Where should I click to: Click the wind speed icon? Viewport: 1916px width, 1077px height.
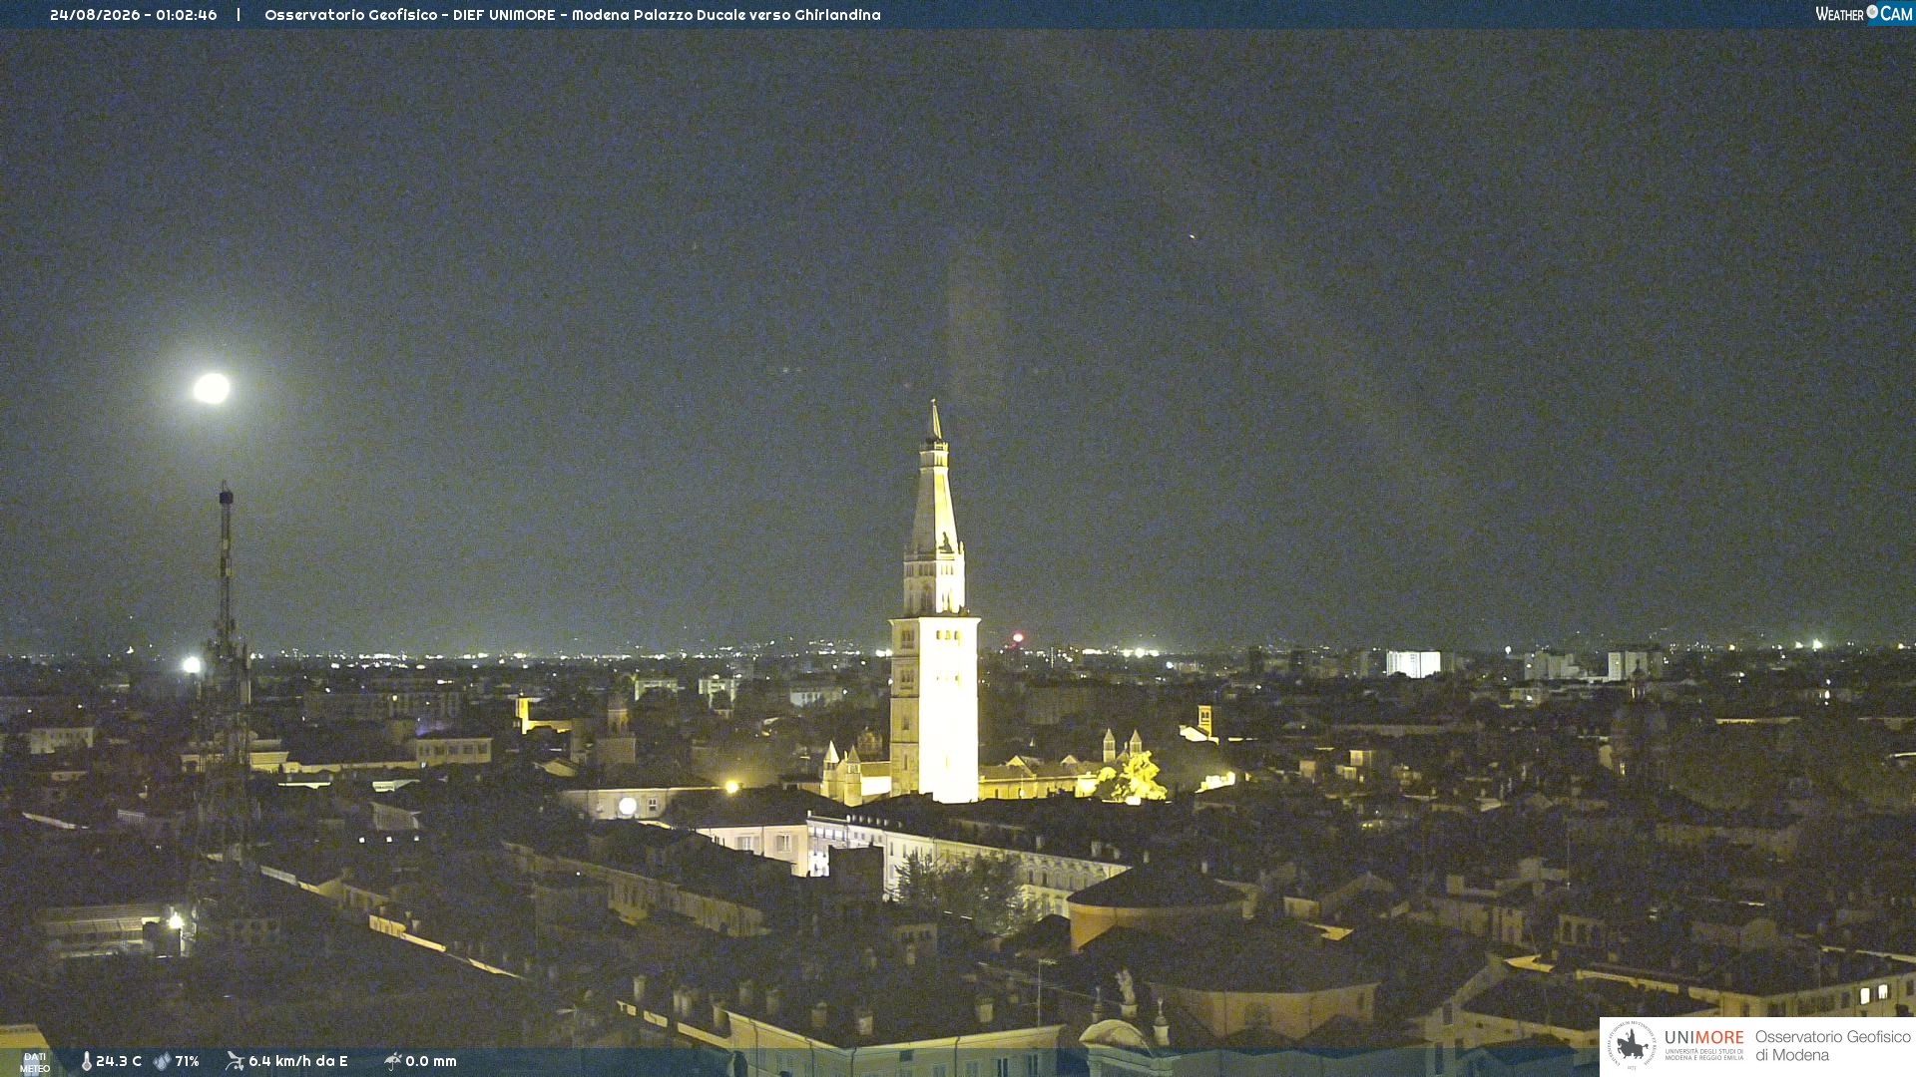(x=235, y=1061)
